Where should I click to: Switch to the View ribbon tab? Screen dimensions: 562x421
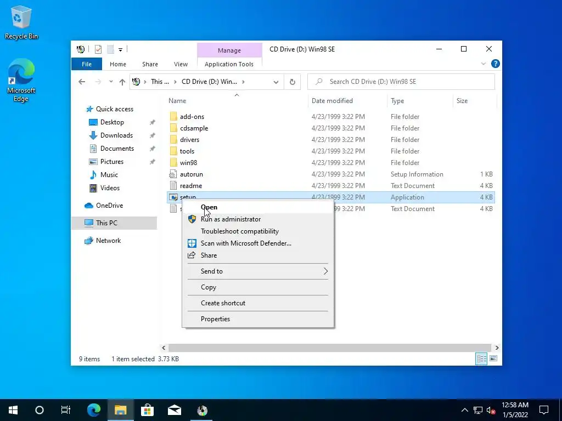[x=181, y=64]
